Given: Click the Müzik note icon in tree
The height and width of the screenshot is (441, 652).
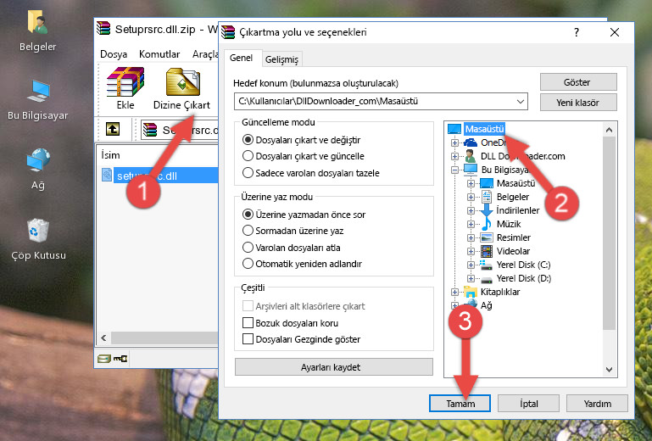Looking at the screenshot, I should tap(486, 224).
